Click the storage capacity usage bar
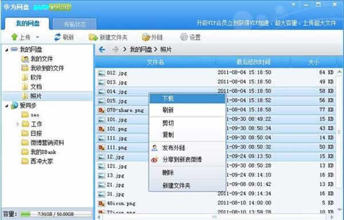Viewport: 344px width, 220px height. coord(56,214)
